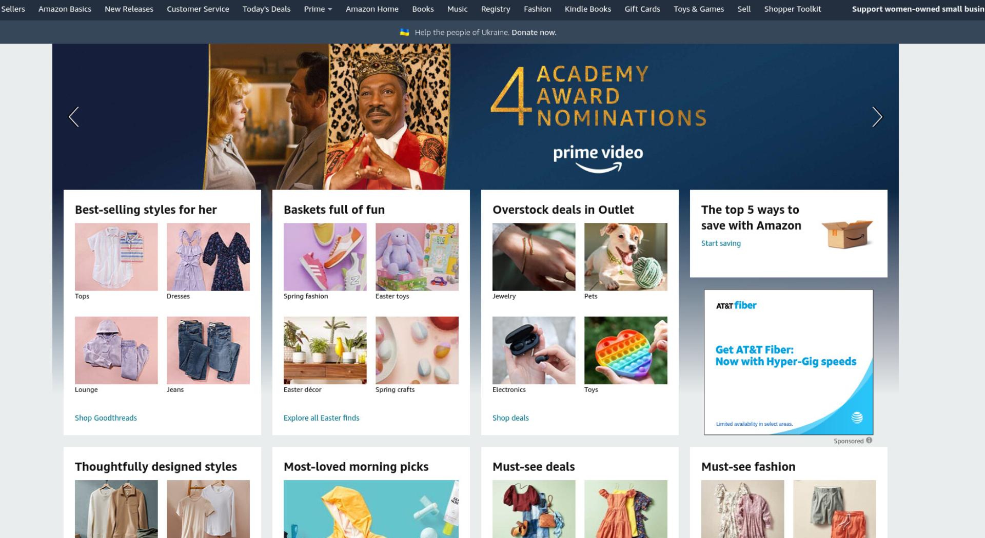Go to previous carousel banner slide

pyautogui.click(x=74, y=117)
